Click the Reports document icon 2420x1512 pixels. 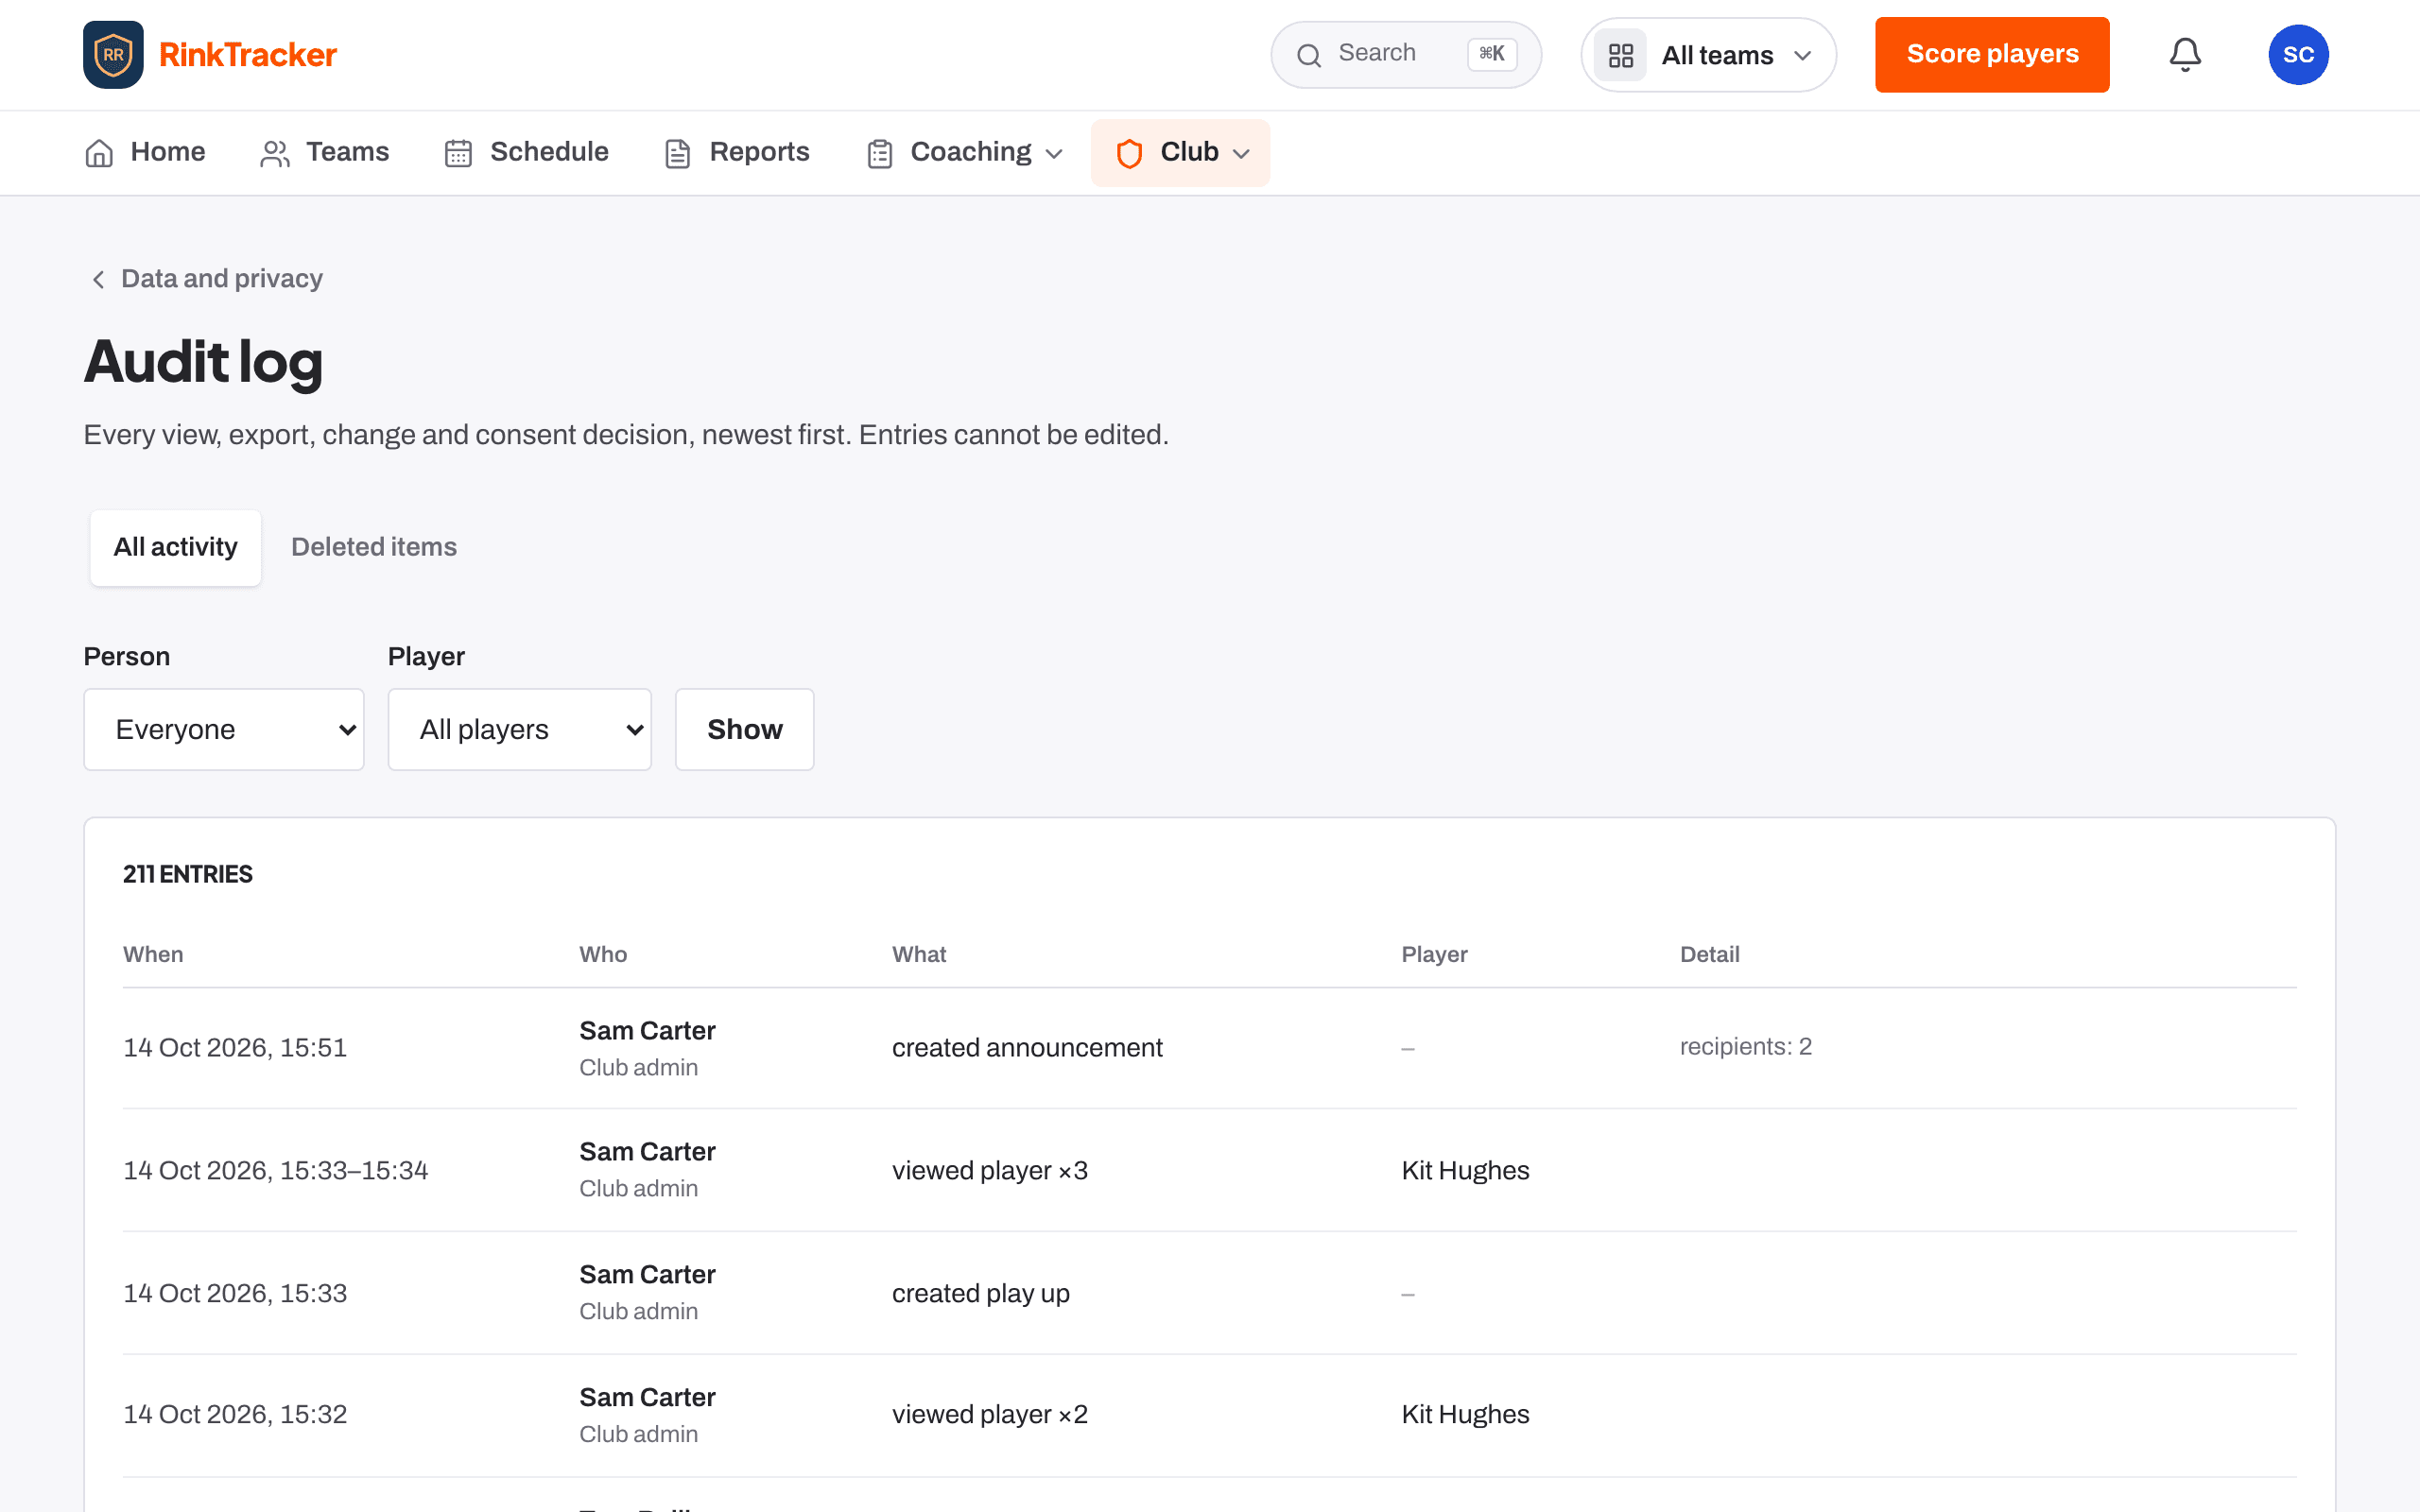coord(678,153)
